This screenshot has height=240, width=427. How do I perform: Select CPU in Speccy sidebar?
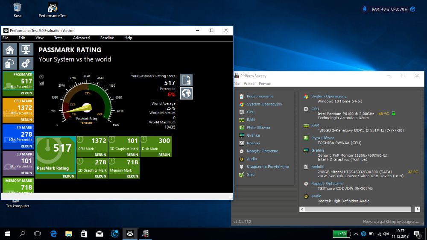pyautogui.click(x=251, y=112)
